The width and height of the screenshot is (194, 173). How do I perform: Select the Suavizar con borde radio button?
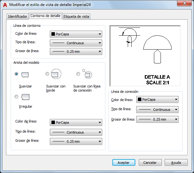coord(47,74)
